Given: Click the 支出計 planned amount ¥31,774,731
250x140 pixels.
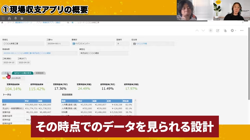Looking at the screenshot, I should click(x=31, y=108).
